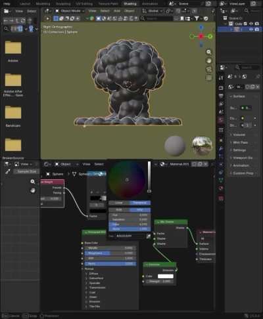Image resolution: width=263 pixels, height=319 pixels.
Task: Click the Roughness slider on Principled node
Action: point(110,253)
